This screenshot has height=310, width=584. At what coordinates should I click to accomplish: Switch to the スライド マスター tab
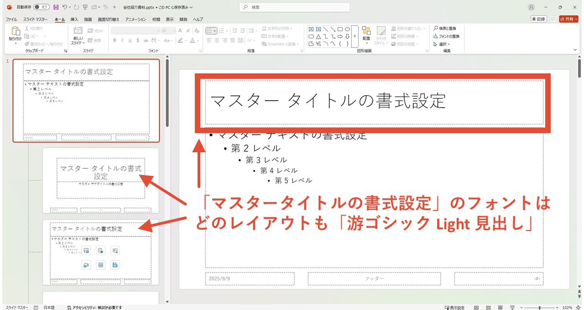36,20
